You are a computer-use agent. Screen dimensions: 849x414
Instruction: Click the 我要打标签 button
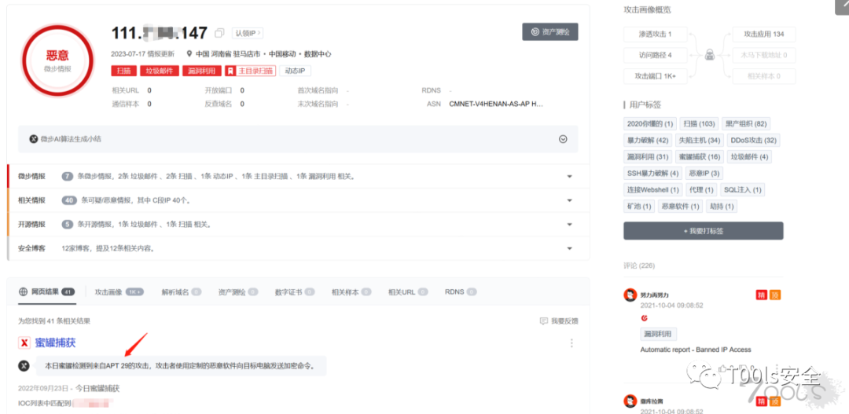click(x=704, y=231)
